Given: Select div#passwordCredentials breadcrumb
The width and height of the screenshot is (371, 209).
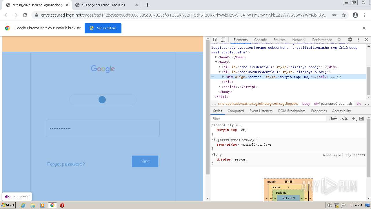Looking at the screenshot, I should point(333,104).
